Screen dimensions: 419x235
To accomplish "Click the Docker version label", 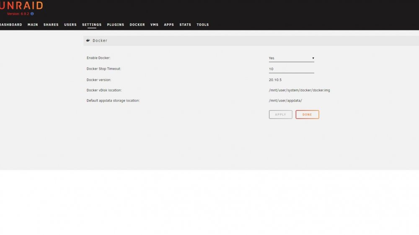I will click(99, 80).
